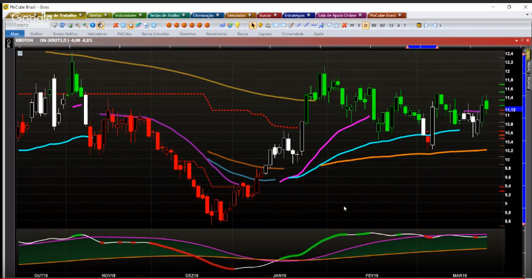Open the Tempo Gráfico ribbon menu
532x279 pixels.
tap(65, 34)
